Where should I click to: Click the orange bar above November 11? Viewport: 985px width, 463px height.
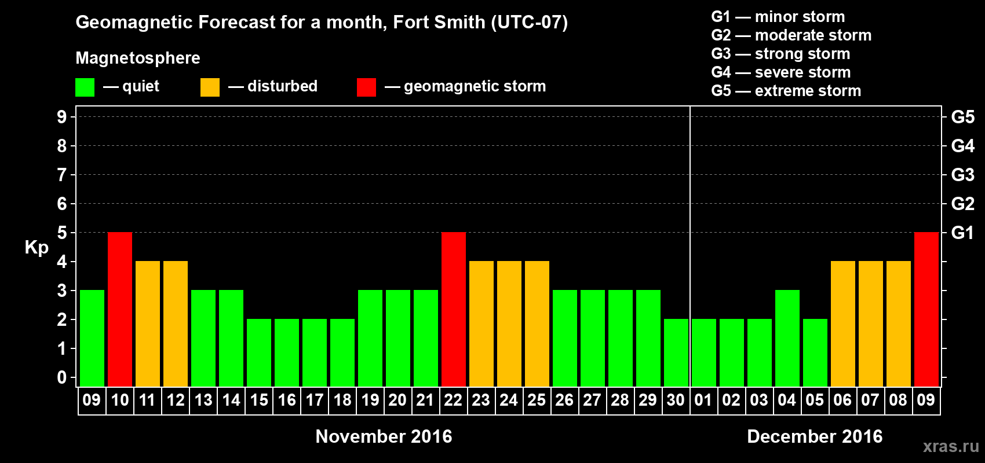coord(148,324)
